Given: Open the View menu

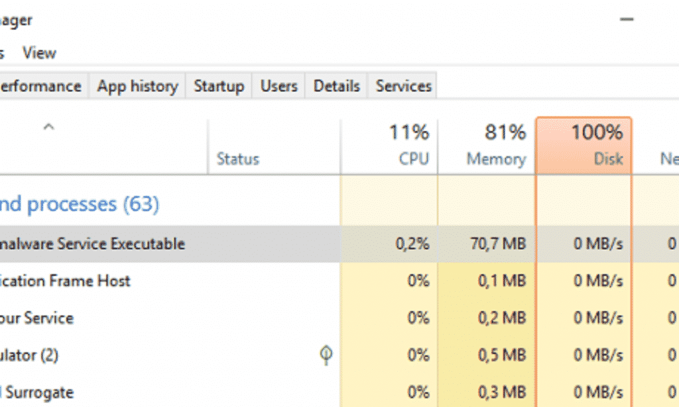Looking at the screenshot, I should pyautogui.click(x=39, y=53).
